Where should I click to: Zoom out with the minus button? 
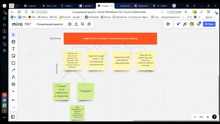[x=195, y=117]
